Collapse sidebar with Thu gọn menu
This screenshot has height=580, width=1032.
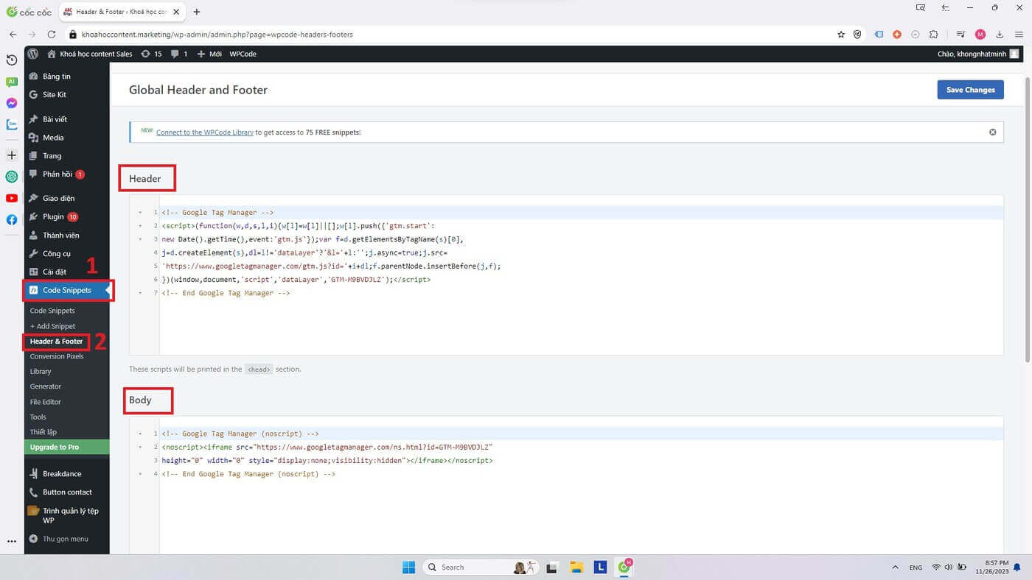click(x=67, y=539)
